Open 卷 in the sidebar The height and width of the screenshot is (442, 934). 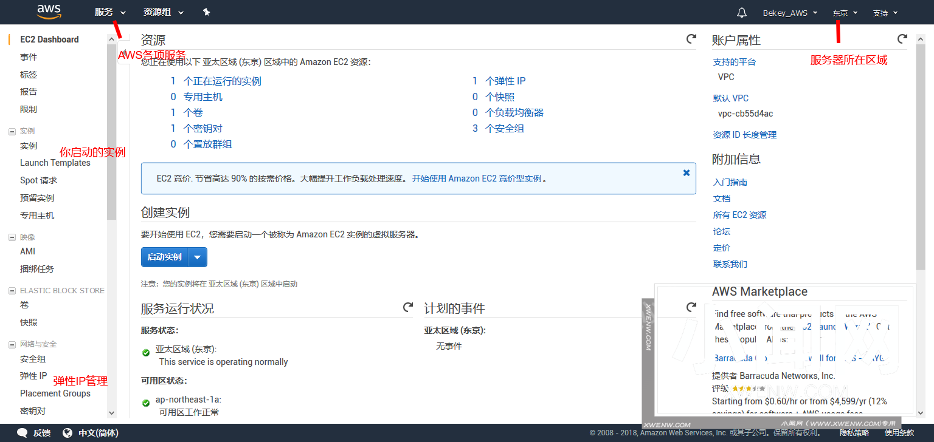tap(24, 305)
